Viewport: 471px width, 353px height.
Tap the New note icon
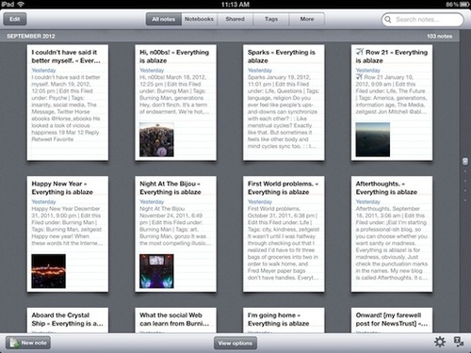click(x=14, y=343)
